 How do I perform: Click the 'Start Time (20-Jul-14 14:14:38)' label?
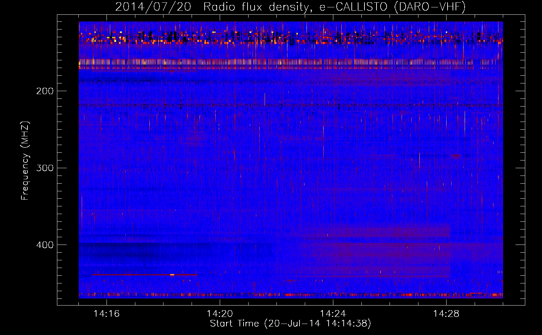[290, 324]
